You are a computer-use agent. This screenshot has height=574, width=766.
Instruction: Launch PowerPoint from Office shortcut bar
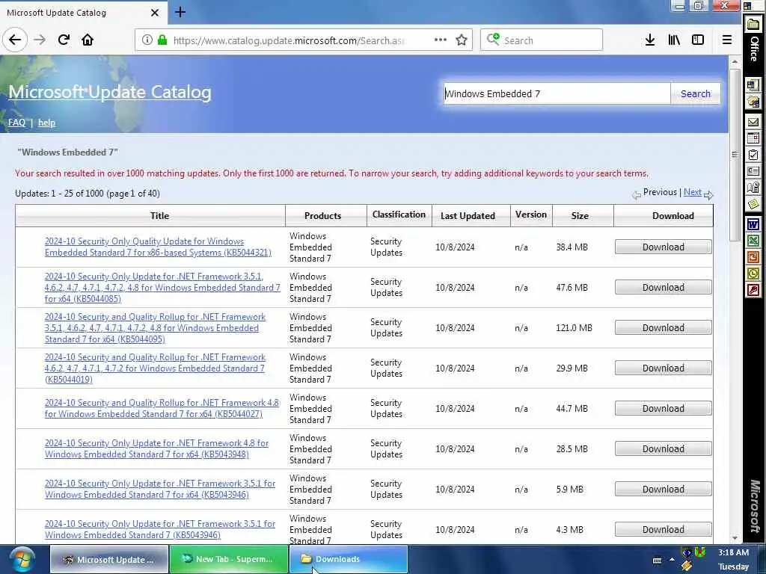(753, 257)
